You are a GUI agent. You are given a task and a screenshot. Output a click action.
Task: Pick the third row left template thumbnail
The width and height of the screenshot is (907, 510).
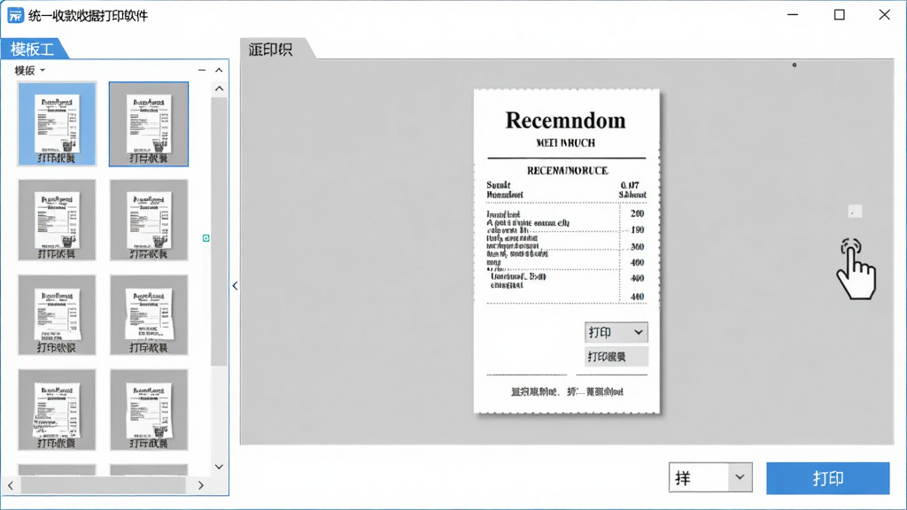tap(57, 314)
